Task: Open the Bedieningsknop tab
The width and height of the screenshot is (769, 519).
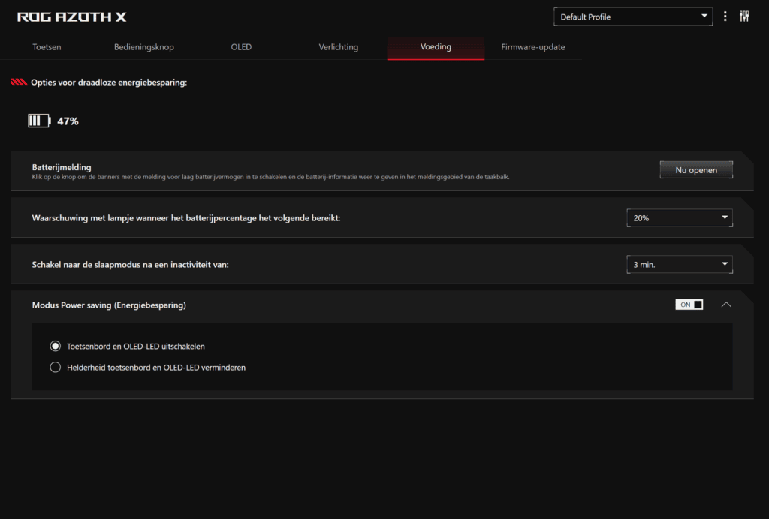Action: 143,47
